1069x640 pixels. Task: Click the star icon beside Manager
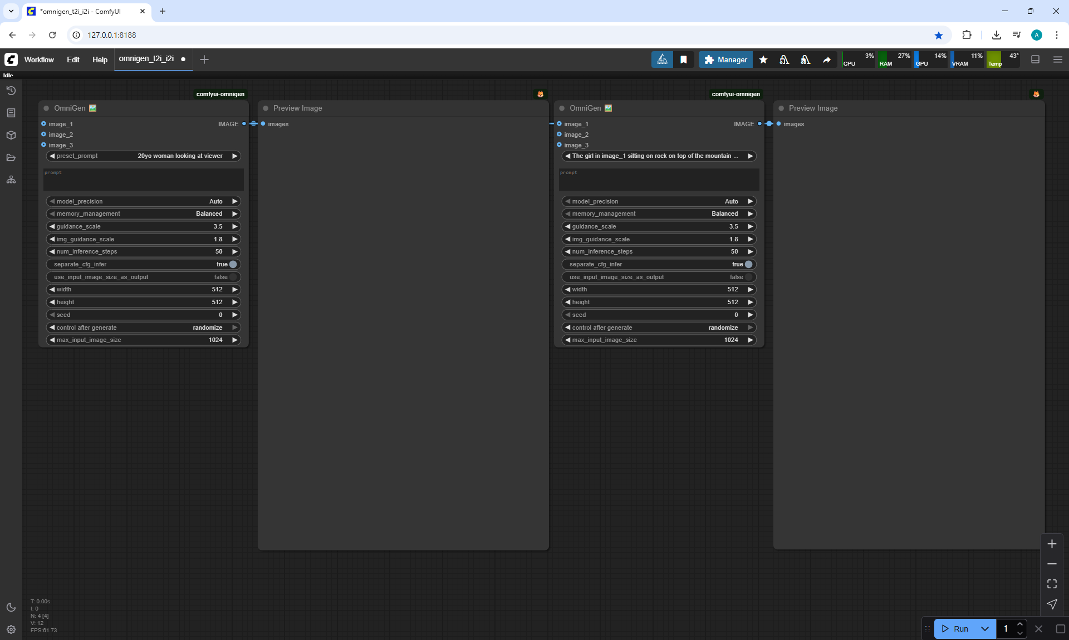763,59
